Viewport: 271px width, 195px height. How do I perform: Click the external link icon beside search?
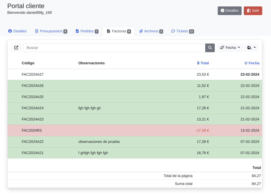click(16, 48)
